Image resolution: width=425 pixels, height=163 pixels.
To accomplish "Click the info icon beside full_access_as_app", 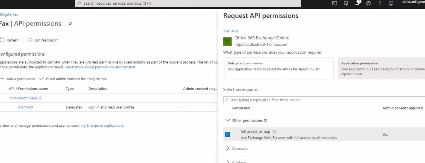I will [x=274, y=132].
